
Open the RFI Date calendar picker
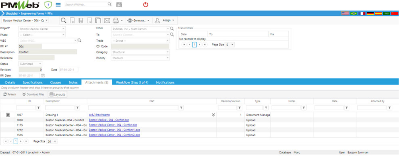[43, 75]
